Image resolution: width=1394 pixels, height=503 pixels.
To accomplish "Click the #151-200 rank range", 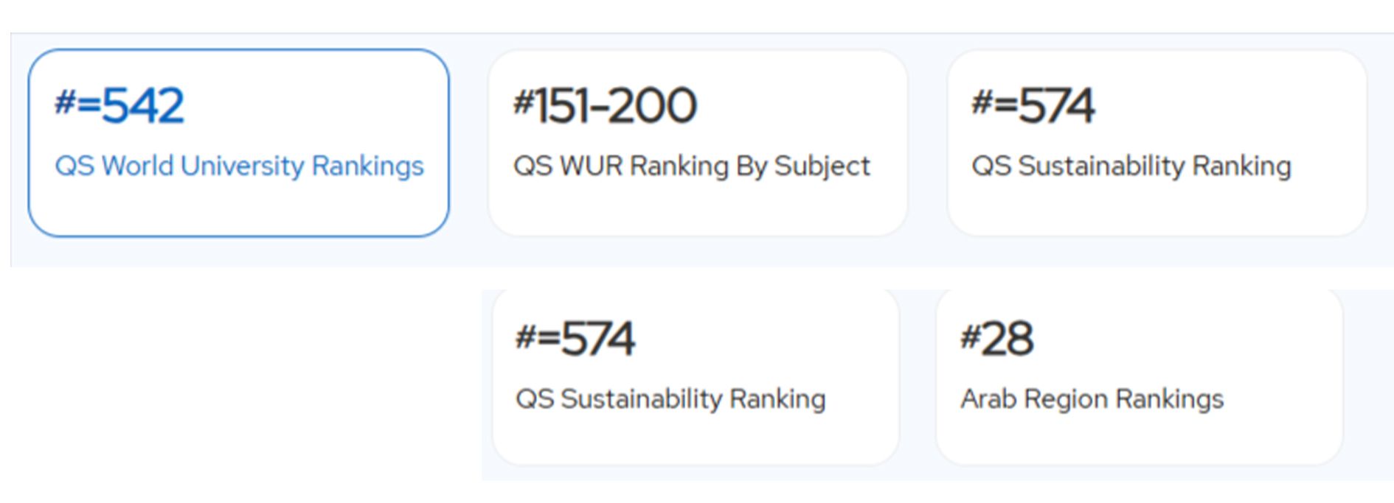I will pyautogui.click(x=605, y=105).
